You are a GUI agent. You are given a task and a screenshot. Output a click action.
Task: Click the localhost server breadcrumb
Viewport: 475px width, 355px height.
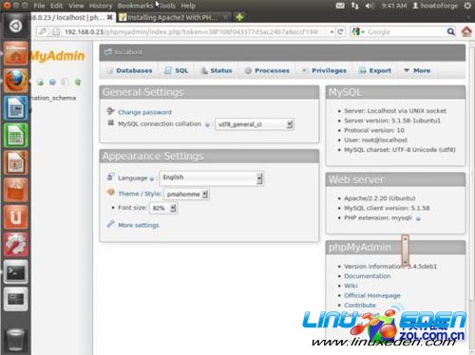tap(128, 52)
